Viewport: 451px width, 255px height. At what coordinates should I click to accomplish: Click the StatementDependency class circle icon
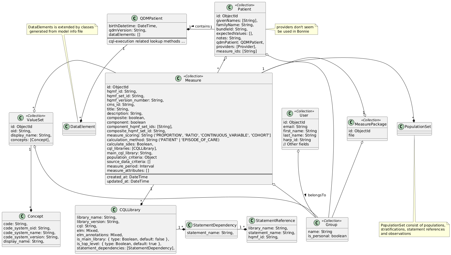pos(189,225)
